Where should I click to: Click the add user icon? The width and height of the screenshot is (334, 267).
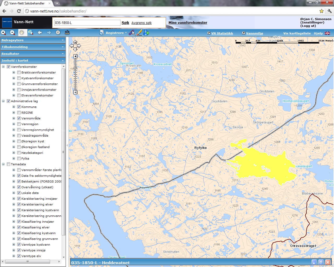coord(146,33)
